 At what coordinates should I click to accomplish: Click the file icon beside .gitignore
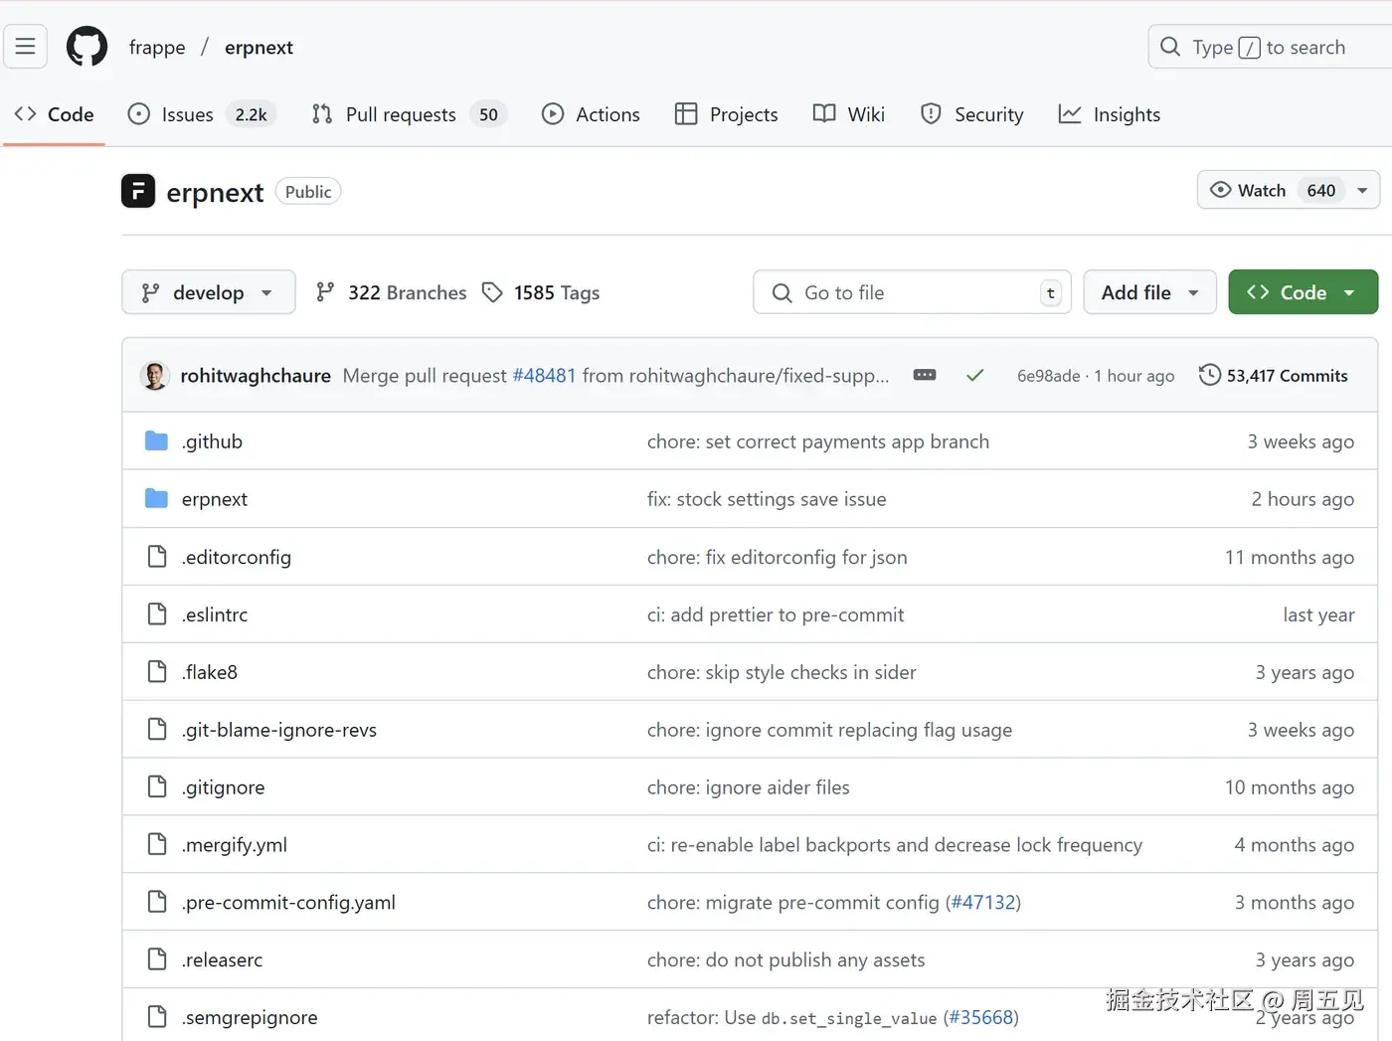tap(156, 787)
